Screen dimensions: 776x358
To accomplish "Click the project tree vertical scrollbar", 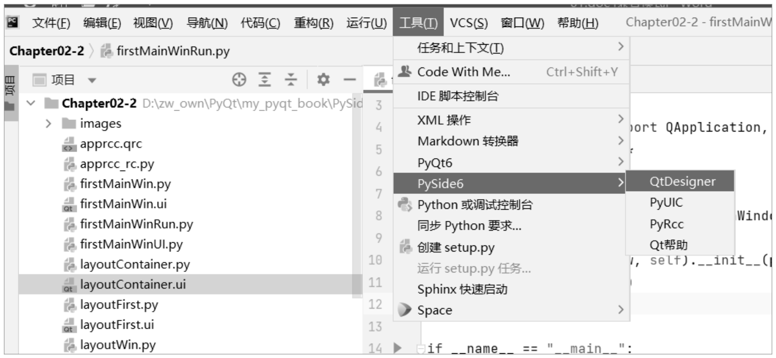I will coord(357,195).
